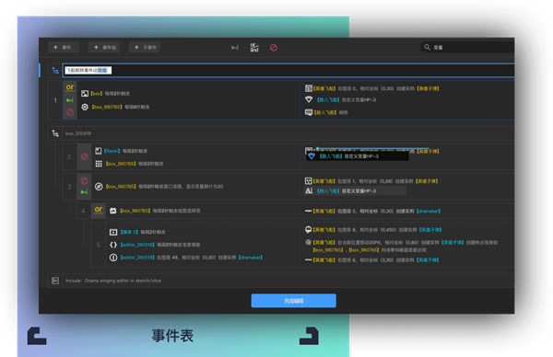Collapse the box_200419 event group
The image size is (553, 357).
pos(55,133)
